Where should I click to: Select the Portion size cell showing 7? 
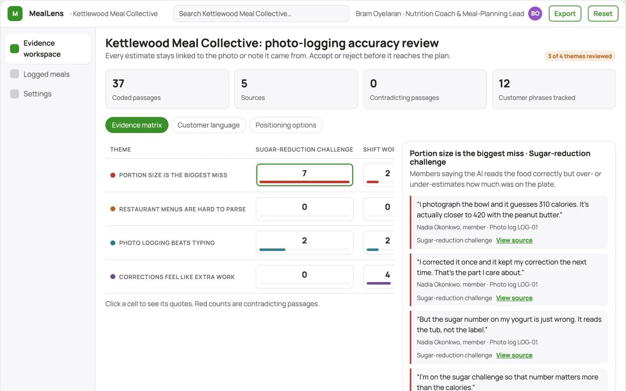(305, 175)
